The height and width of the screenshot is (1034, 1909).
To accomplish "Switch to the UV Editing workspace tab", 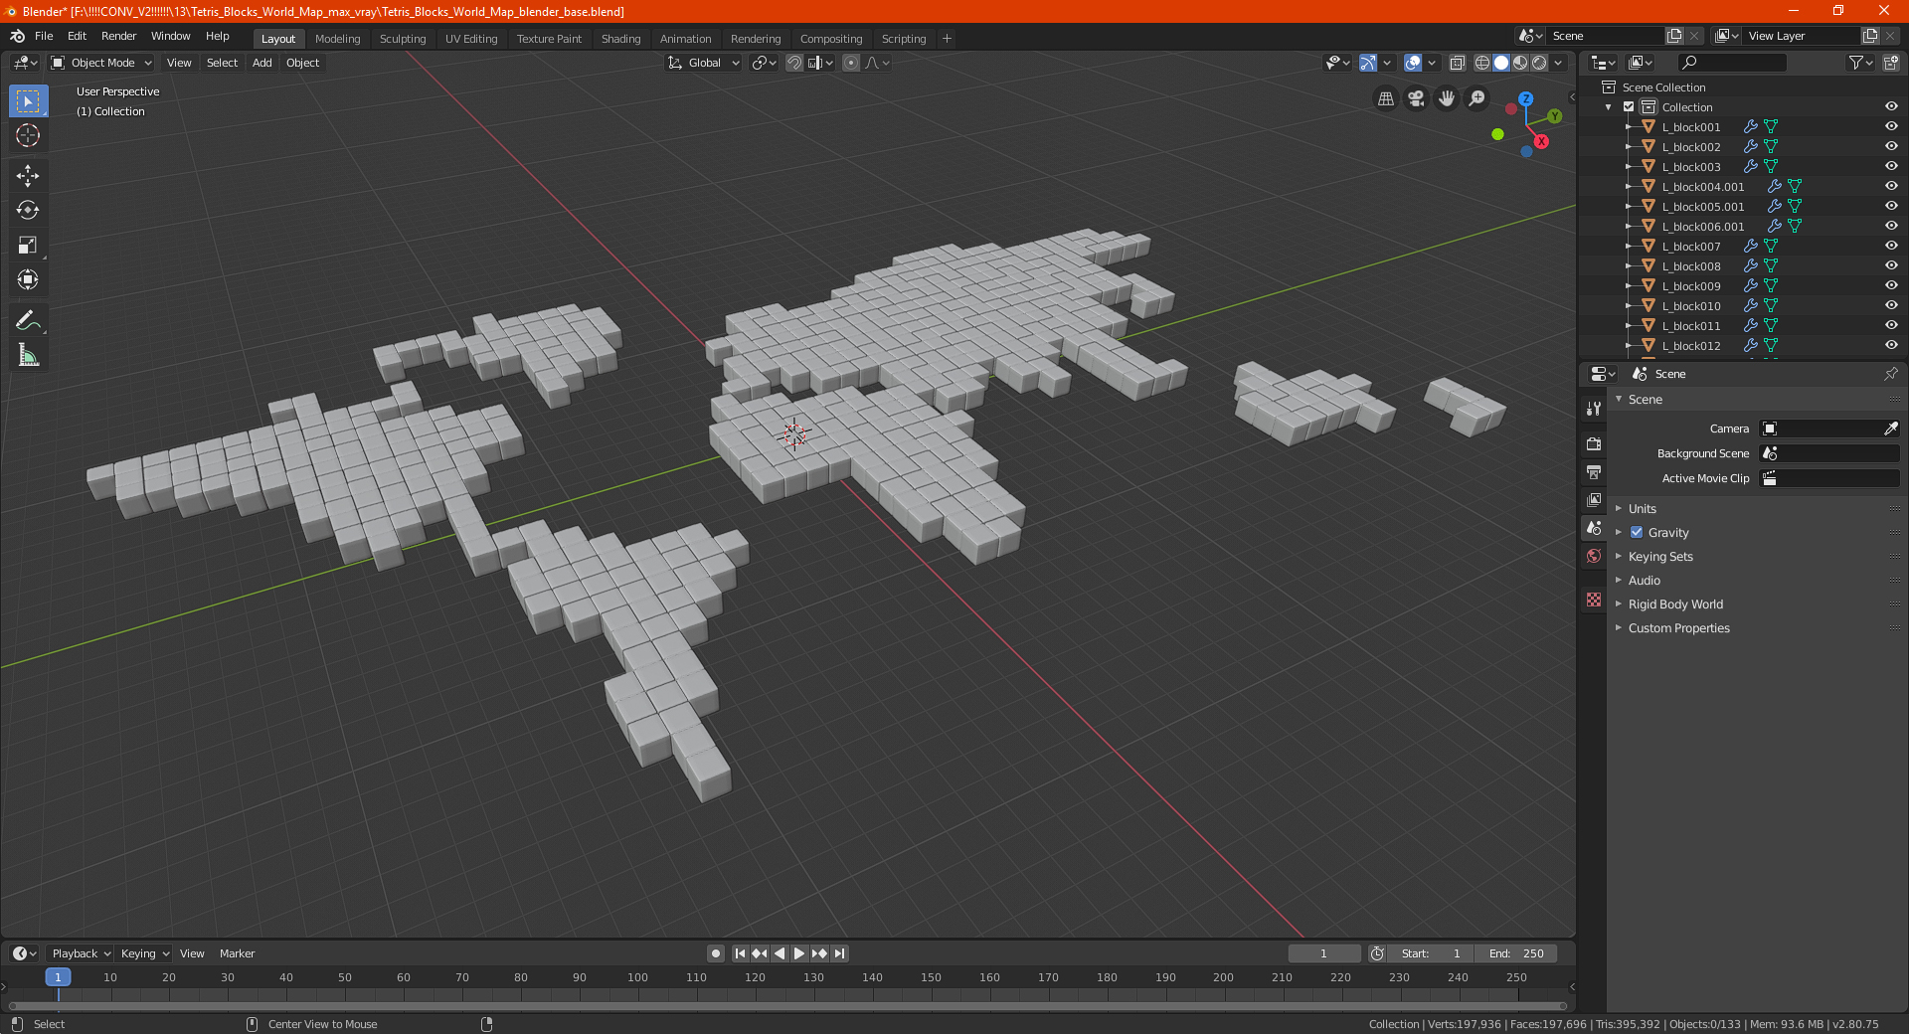I will click(471, 39).
